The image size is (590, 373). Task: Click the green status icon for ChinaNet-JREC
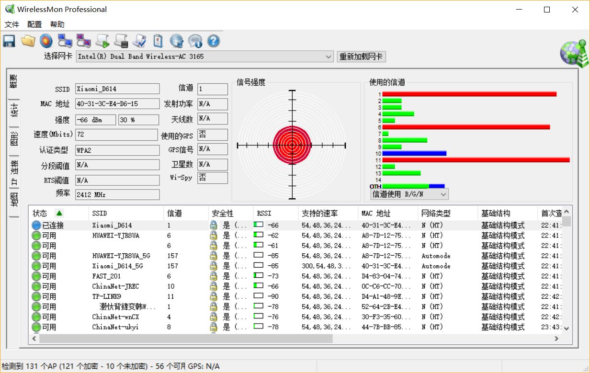(x=36, y=286)
